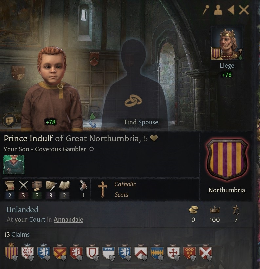Click the go-to-my-character silhouette icon
The height and width of the screenshot is (269, 260).
pos(218,10)
